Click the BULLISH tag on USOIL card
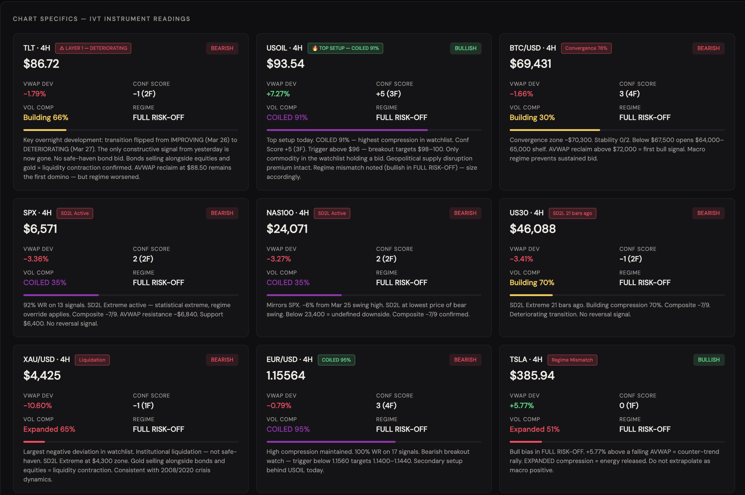This screenshot has width=745, height=495. [465, 48]
